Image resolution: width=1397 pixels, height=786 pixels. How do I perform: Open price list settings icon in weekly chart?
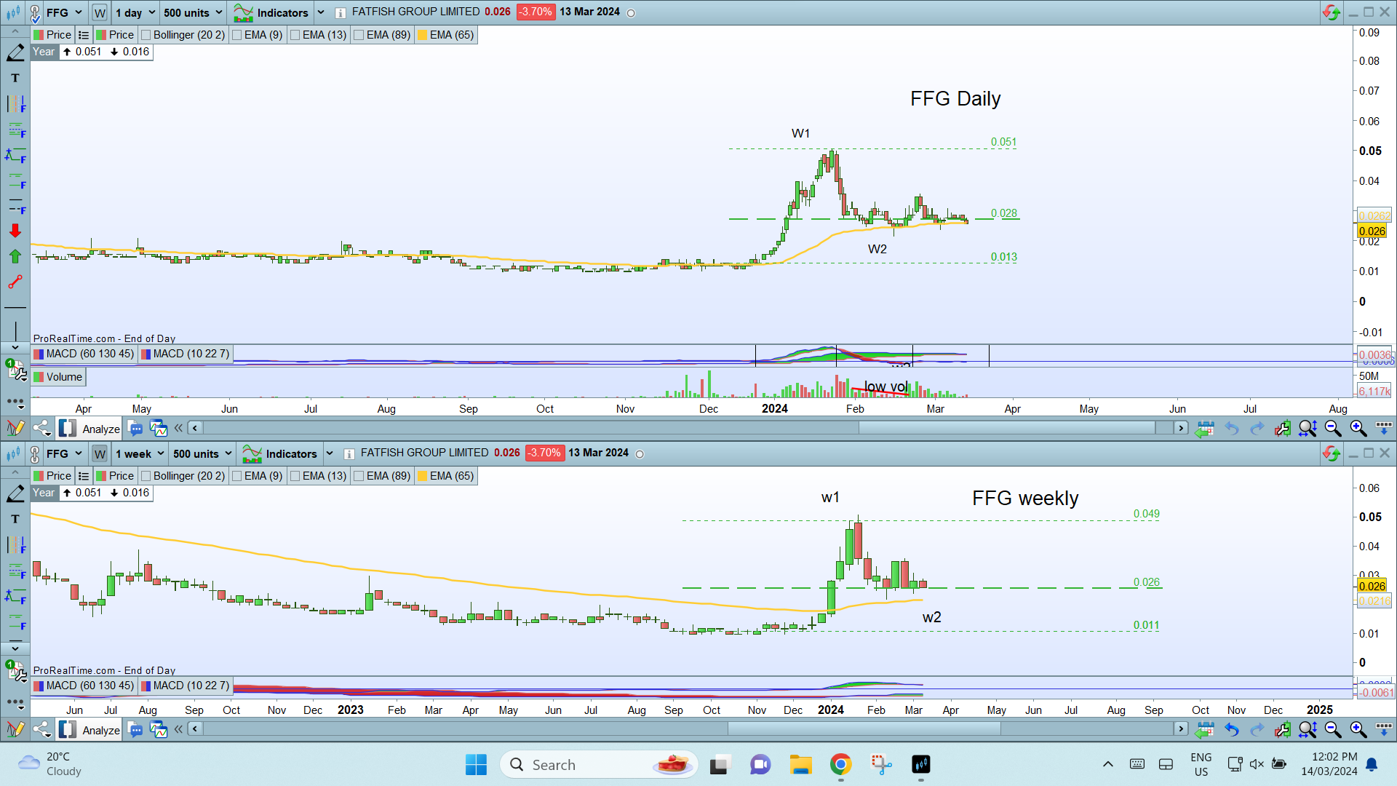84,476
